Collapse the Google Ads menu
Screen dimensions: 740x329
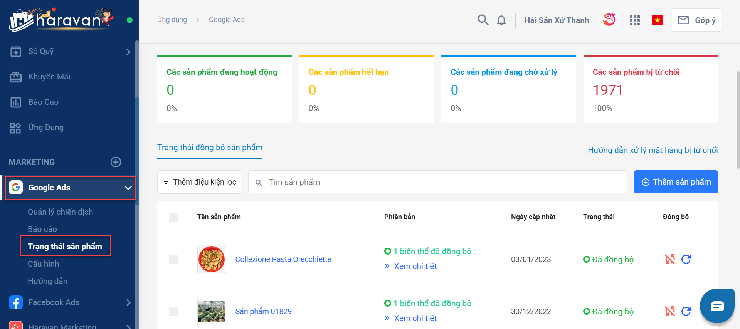(128, 188)
